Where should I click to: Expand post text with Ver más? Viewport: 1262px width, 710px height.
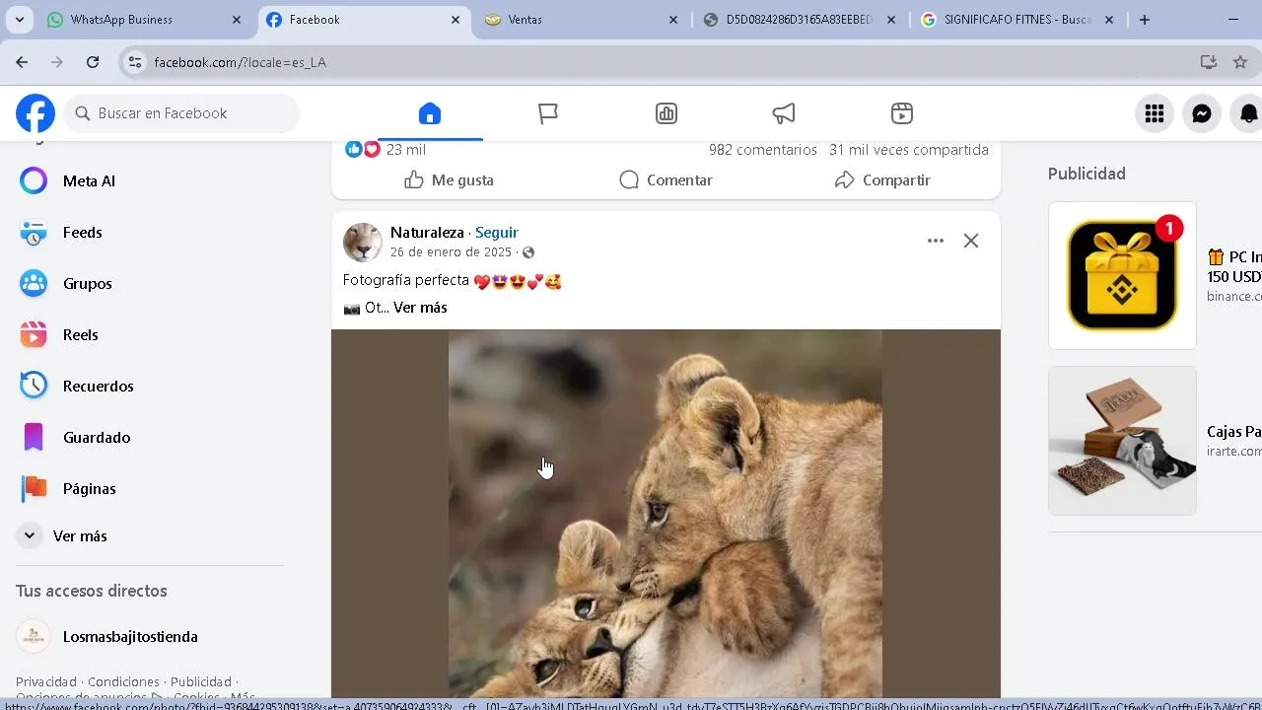(420, 308)
